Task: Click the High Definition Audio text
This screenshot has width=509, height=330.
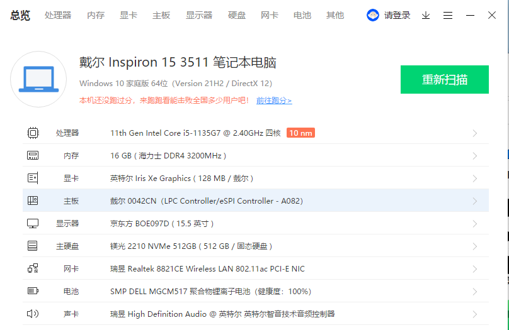Action: (222, 314)
